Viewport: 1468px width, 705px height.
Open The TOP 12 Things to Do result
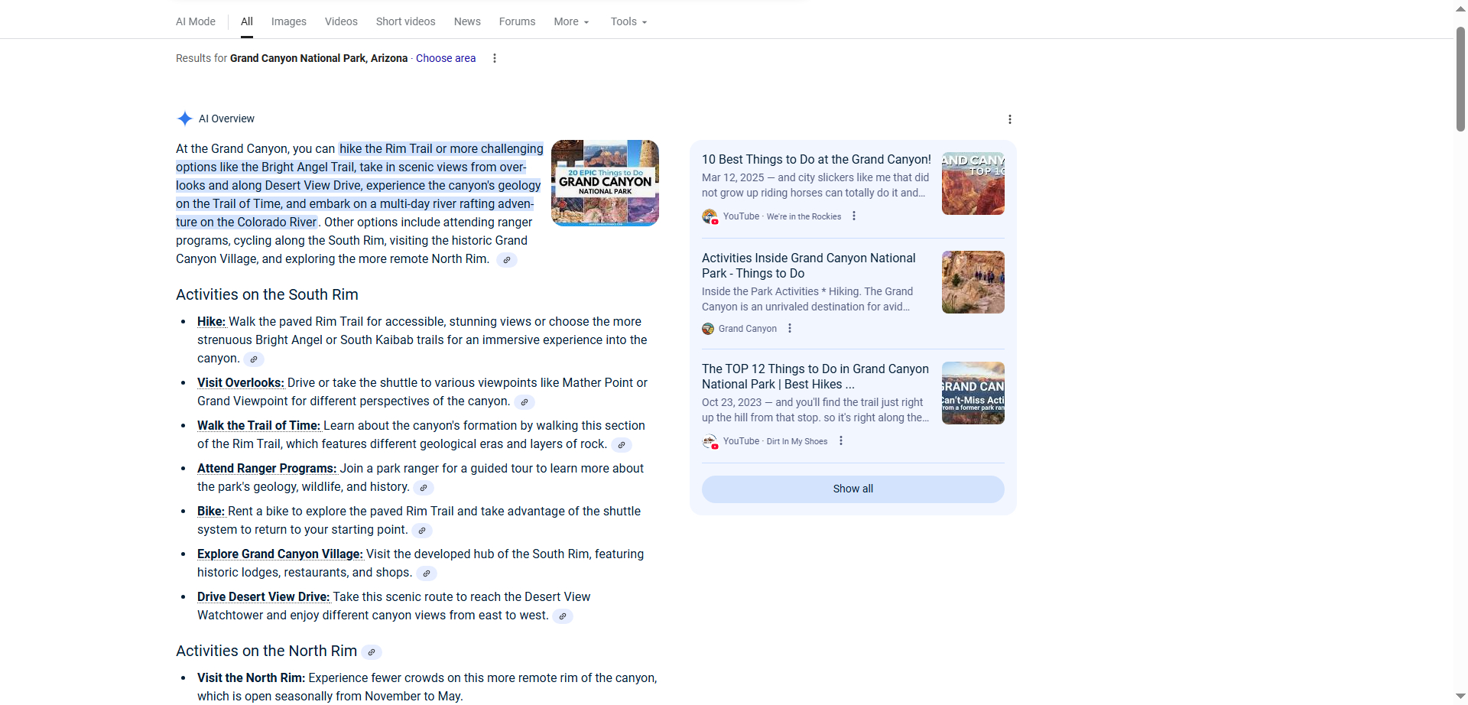coord(815,377)
